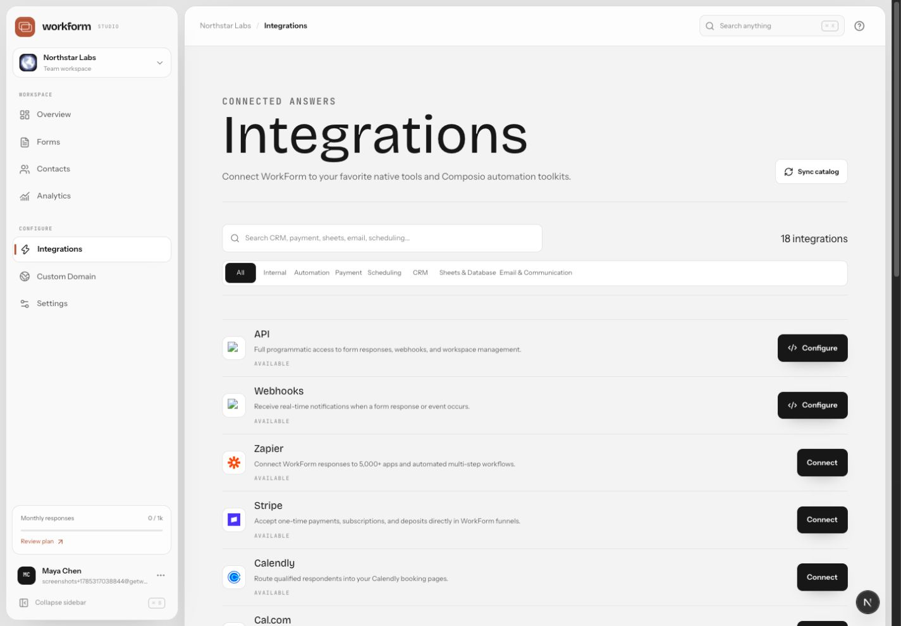Click the Stripe logo icon
Screen dimensions: 901x626
pyautogui.click(x=234, y=520)
